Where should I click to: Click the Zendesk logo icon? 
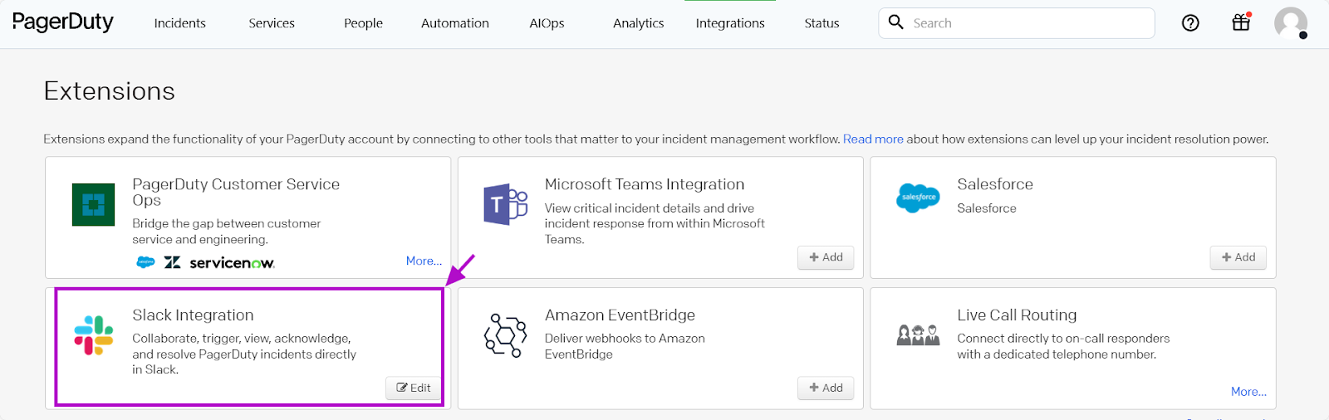pyautogui.click(x=172, y=262)
